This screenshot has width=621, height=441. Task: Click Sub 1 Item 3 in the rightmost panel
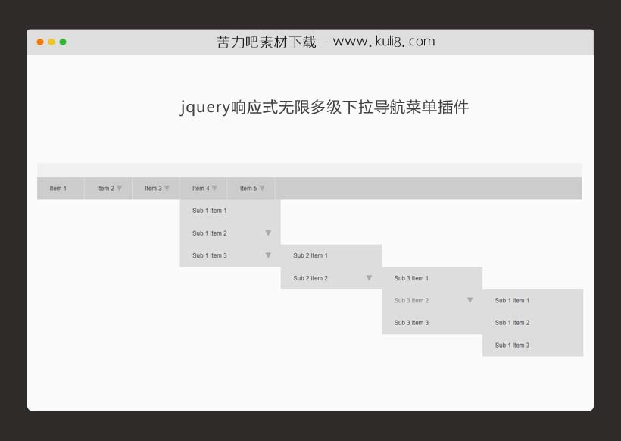point(513,346)
